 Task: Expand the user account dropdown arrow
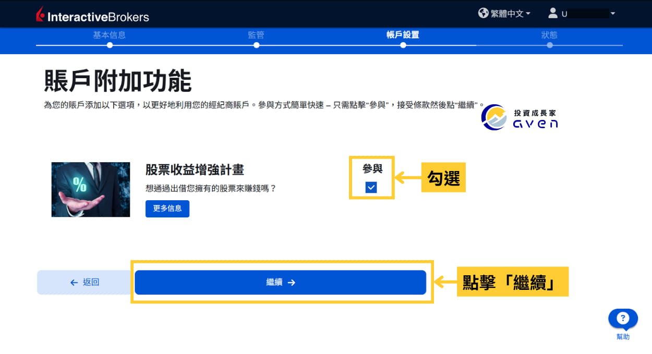pos(613,14)
